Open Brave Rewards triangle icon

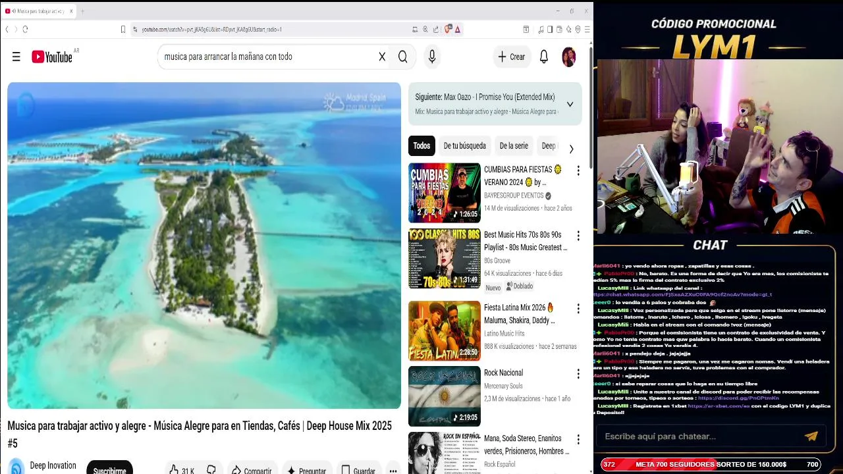(x=457, y=29)
